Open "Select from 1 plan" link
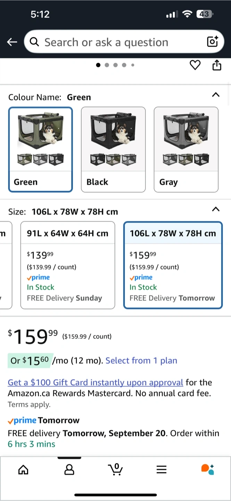The image size is (231, 501). click(141, 360)
